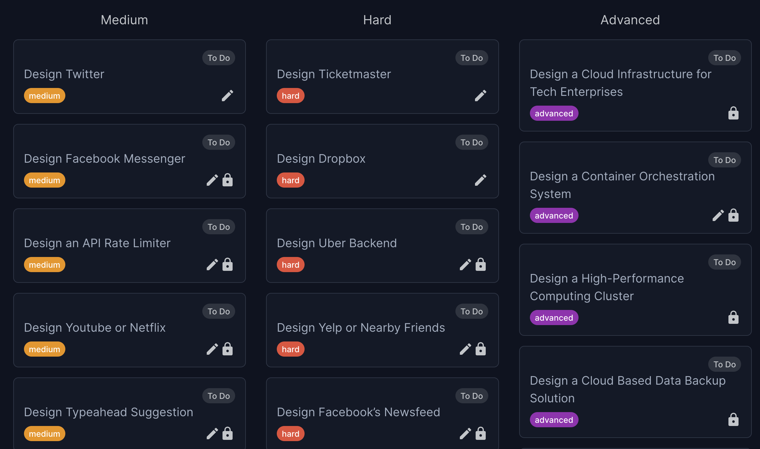Edit Design Yelp or Nearby Friends
Screen dimensions: 760x449
click(465, 349)
